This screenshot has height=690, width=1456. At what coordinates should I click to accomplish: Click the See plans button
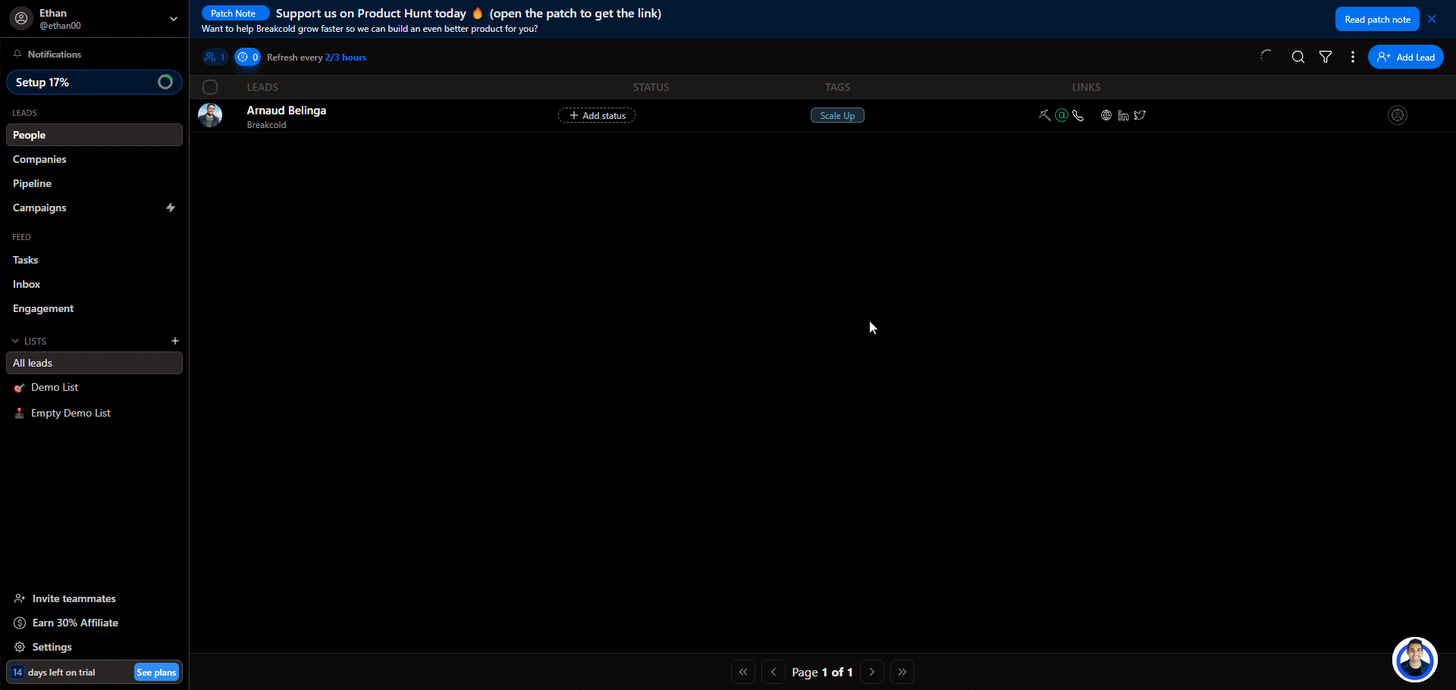[156, 672]
